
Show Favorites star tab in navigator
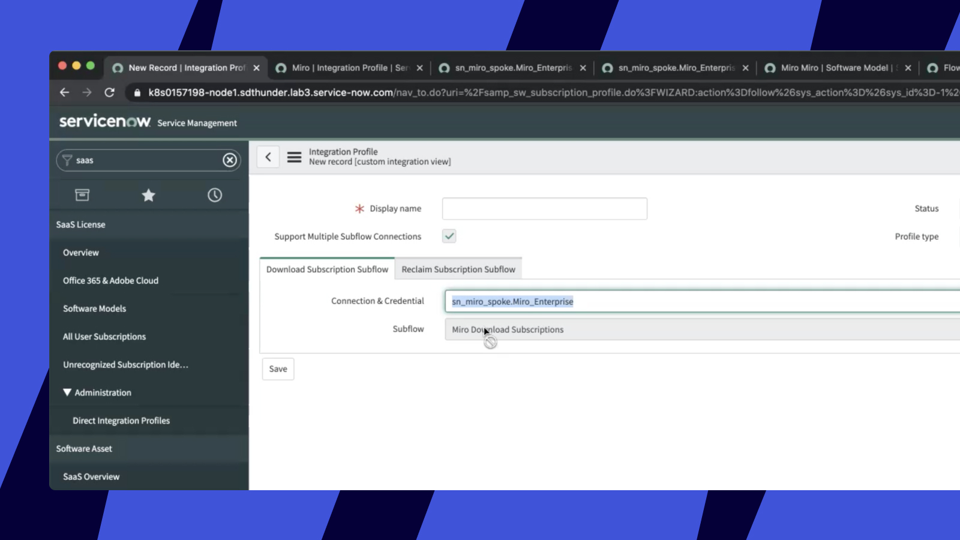[148, 195]
